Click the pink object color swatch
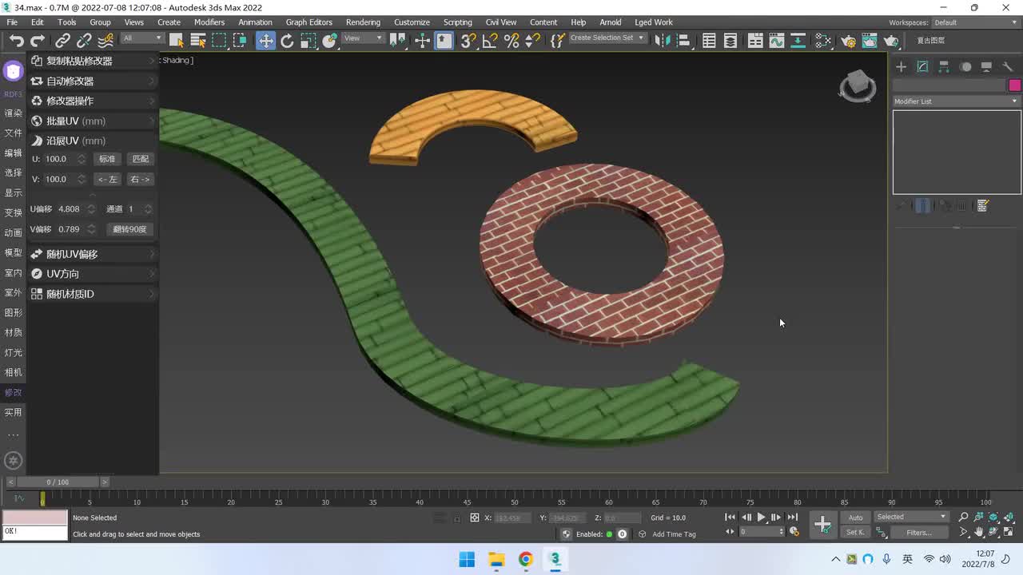The width and height of the screenshot is (1023, 575). (1014, 85)
